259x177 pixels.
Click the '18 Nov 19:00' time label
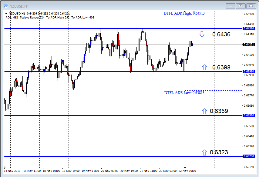pyautogui.click(x=71, y=171)
